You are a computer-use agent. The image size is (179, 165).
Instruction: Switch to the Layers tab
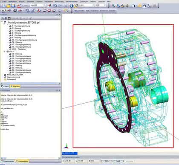[5, 87]
